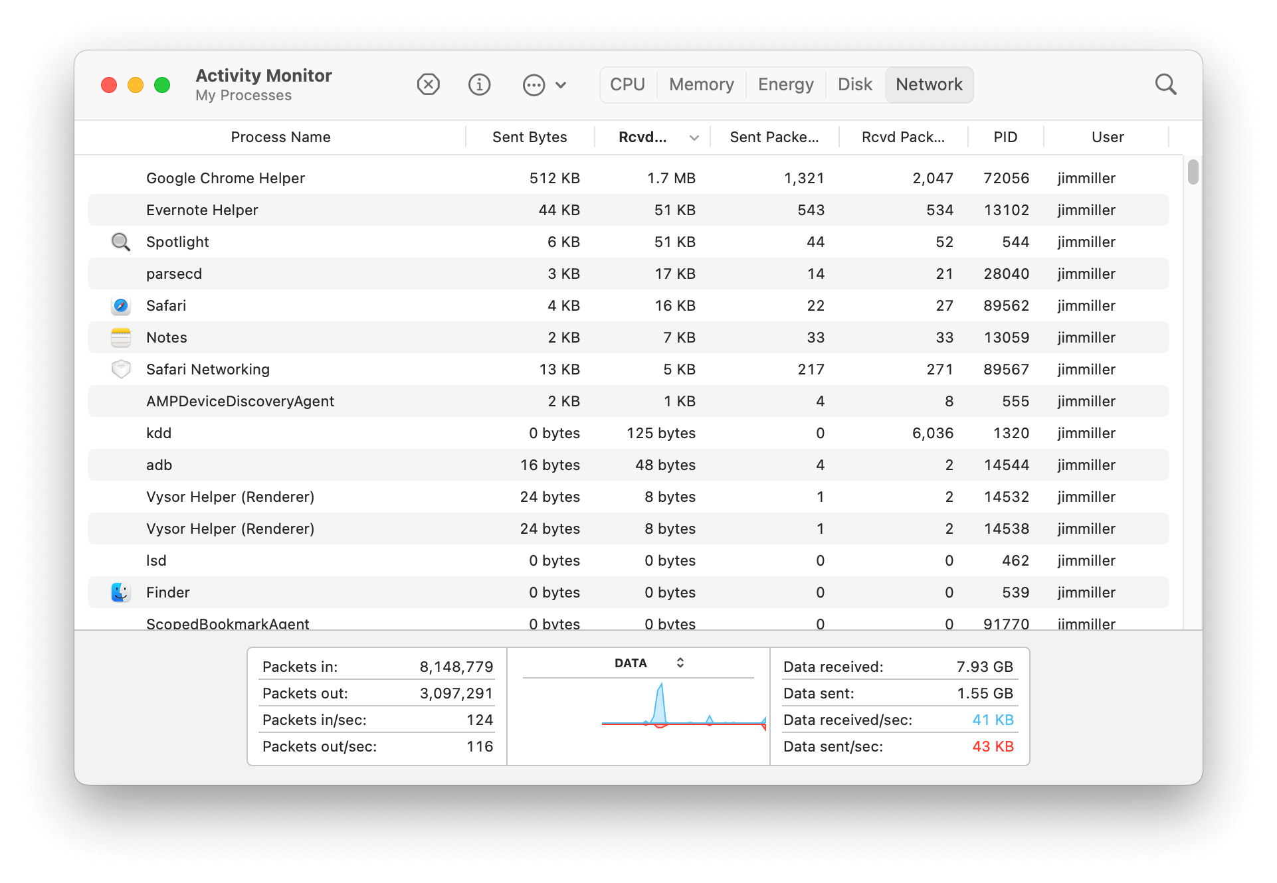This screenshot has width=1277, height=883.
Task: Open the Energy tab
Action: (785, 84)
